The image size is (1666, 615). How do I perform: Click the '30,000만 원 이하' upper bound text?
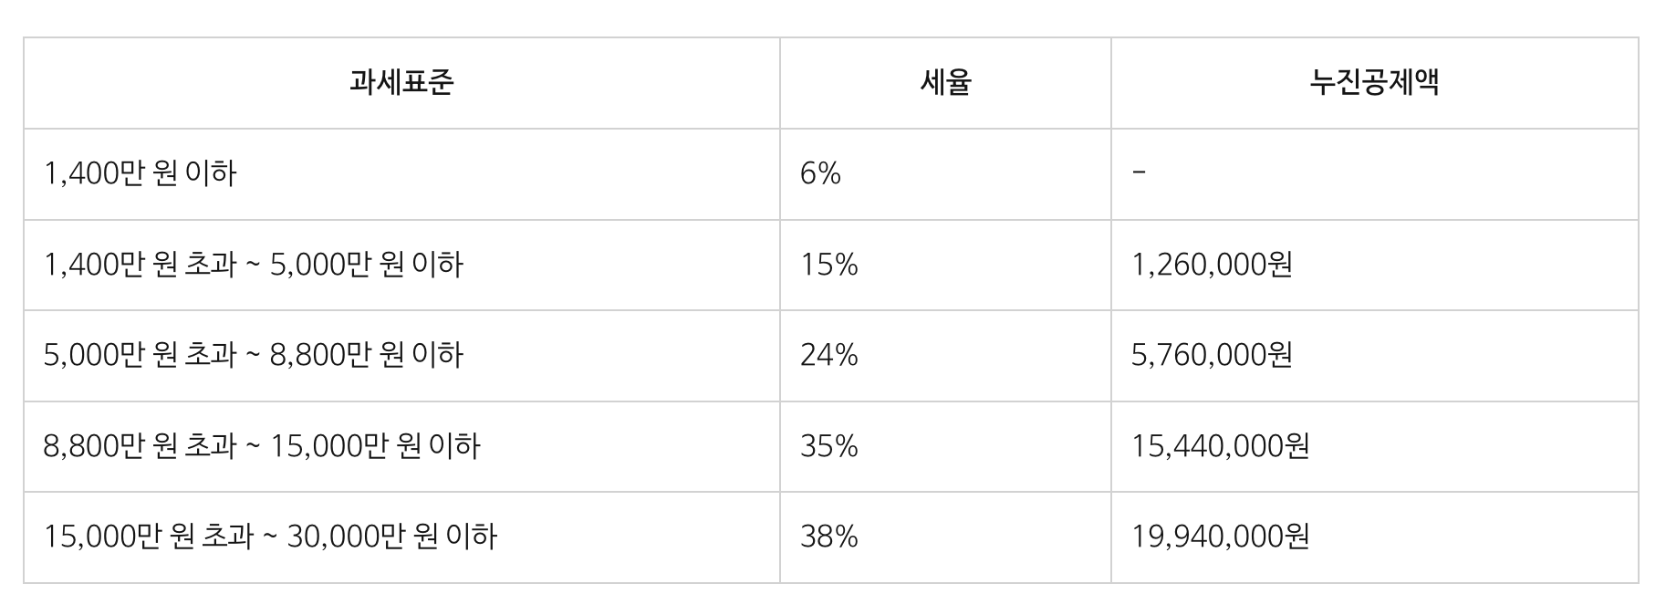392,537
